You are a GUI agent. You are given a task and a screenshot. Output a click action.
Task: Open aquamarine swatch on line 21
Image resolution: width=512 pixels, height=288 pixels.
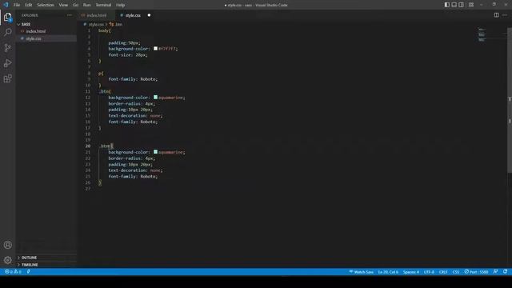[155, 152]
